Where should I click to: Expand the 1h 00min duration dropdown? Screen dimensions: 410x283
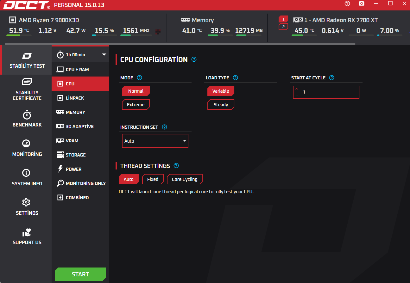coord(80,55)
